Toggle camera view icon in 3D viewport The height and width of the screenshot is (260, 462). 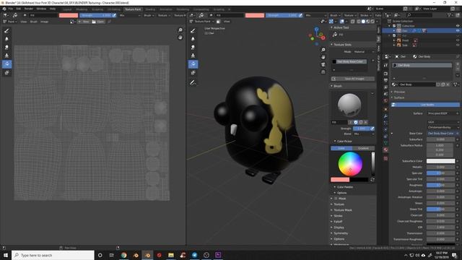[x=323, y=64]
